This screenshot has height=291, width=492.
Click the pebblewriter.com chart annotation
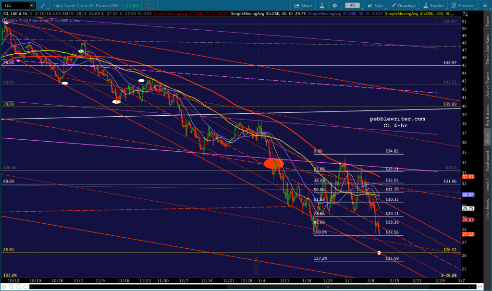tap(397, 119)
